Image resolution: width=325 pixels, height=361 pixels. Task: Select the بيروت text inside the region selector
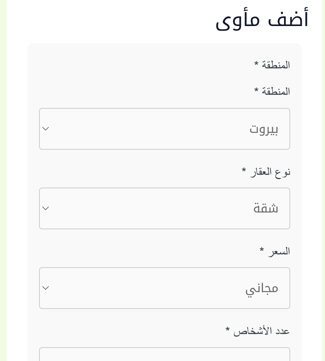[264, 129]
